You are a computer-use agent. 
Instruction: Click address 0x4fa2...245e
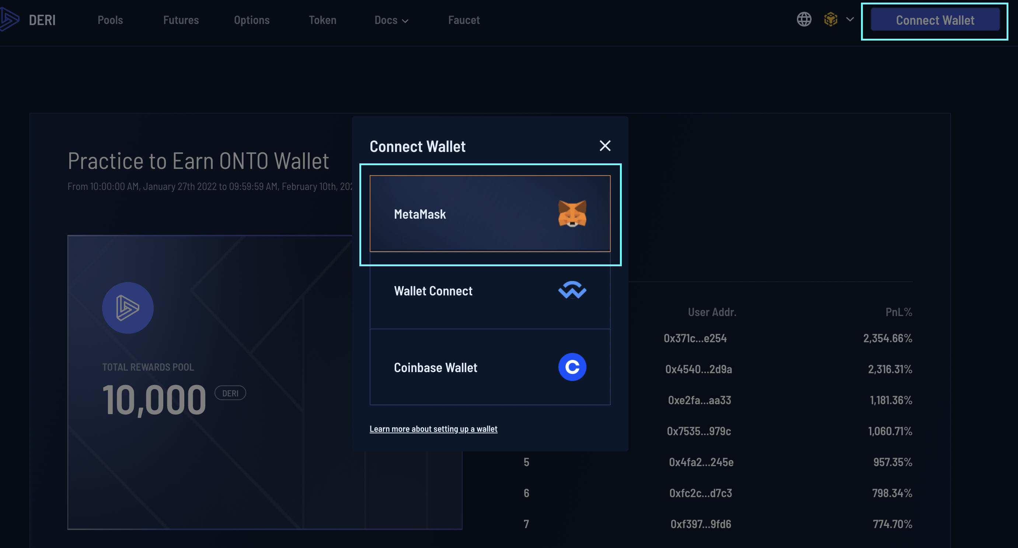click(x=701, y=462)
